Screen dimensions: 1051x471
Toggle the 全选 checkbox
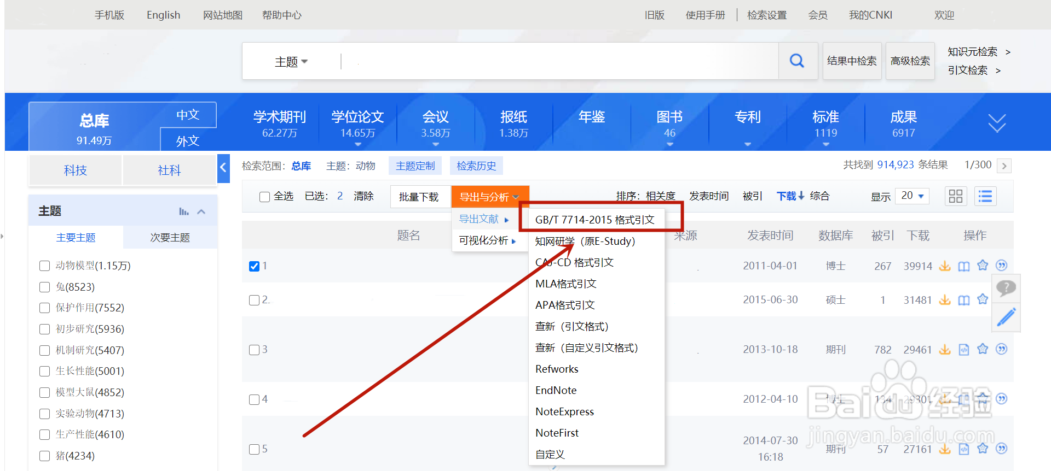pos(264,197)
